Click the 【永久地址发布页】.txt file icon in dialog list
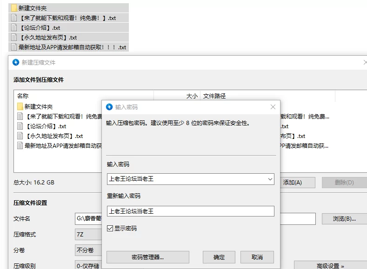This screenshot has height=269, width=367. pos(20,136)
